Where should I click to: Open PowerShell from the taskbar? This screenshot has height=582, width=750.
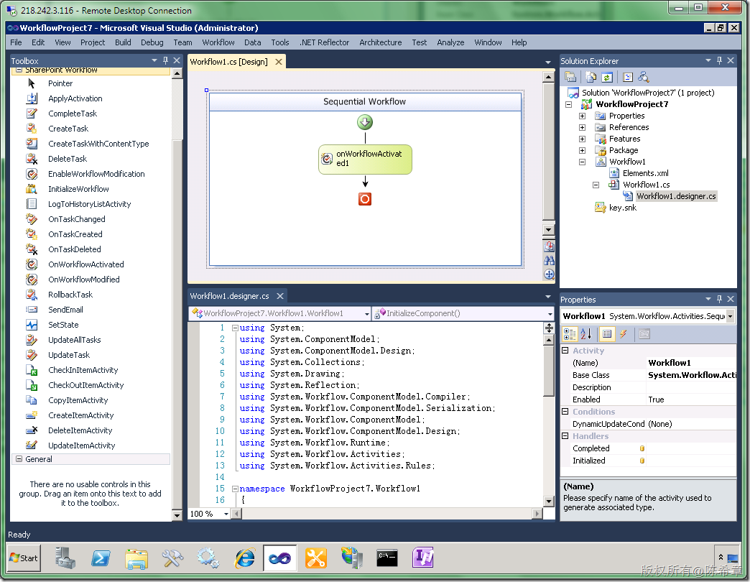pos(101,558)
